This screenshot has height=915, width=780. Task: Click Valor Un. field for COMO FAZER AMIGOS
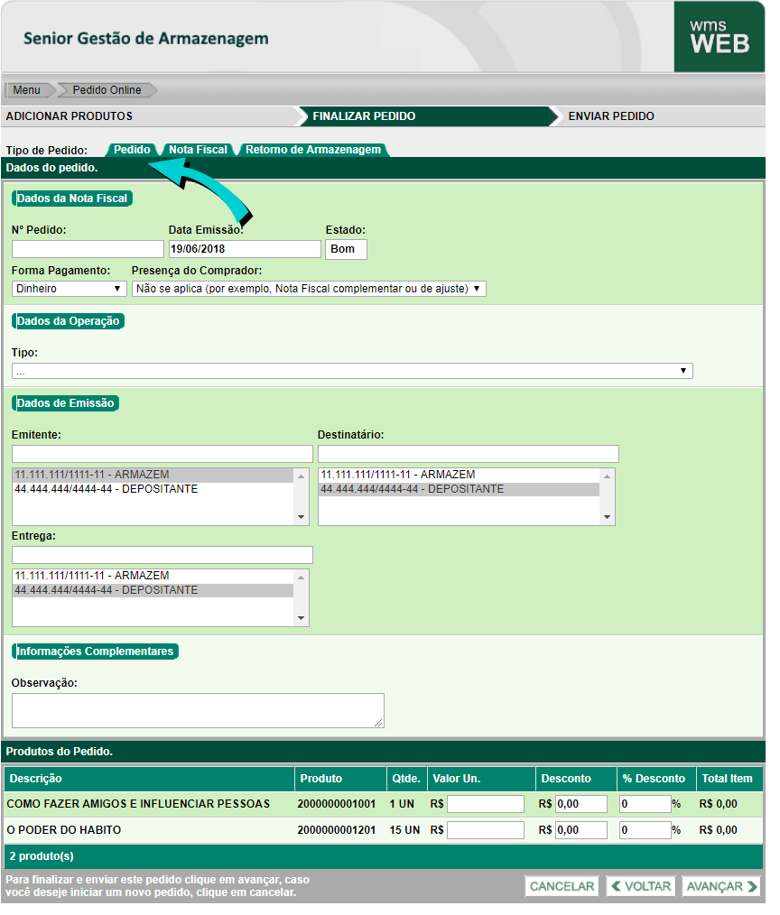point(485,804)
